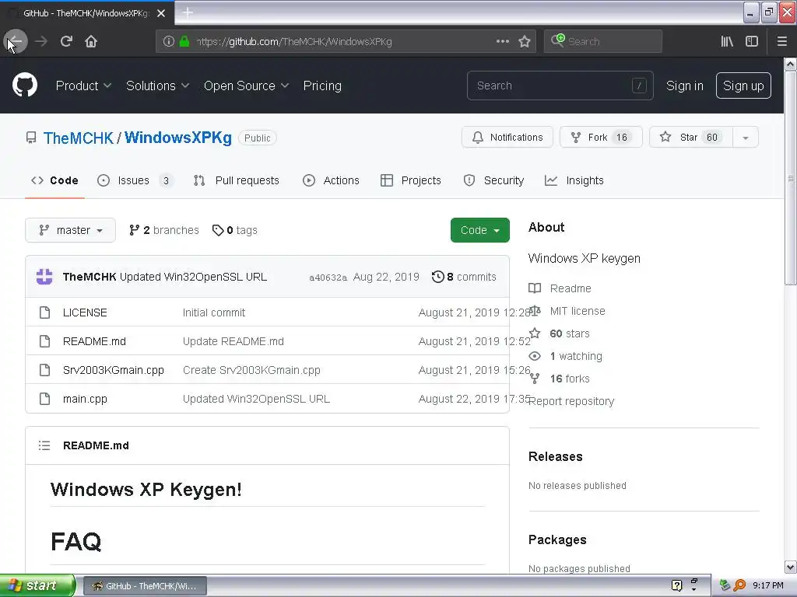Viewport: 797px width, 597px height.
Task: Open page actions three-dots in address bar
Action: pyautogui.click(x=502, y=41)
